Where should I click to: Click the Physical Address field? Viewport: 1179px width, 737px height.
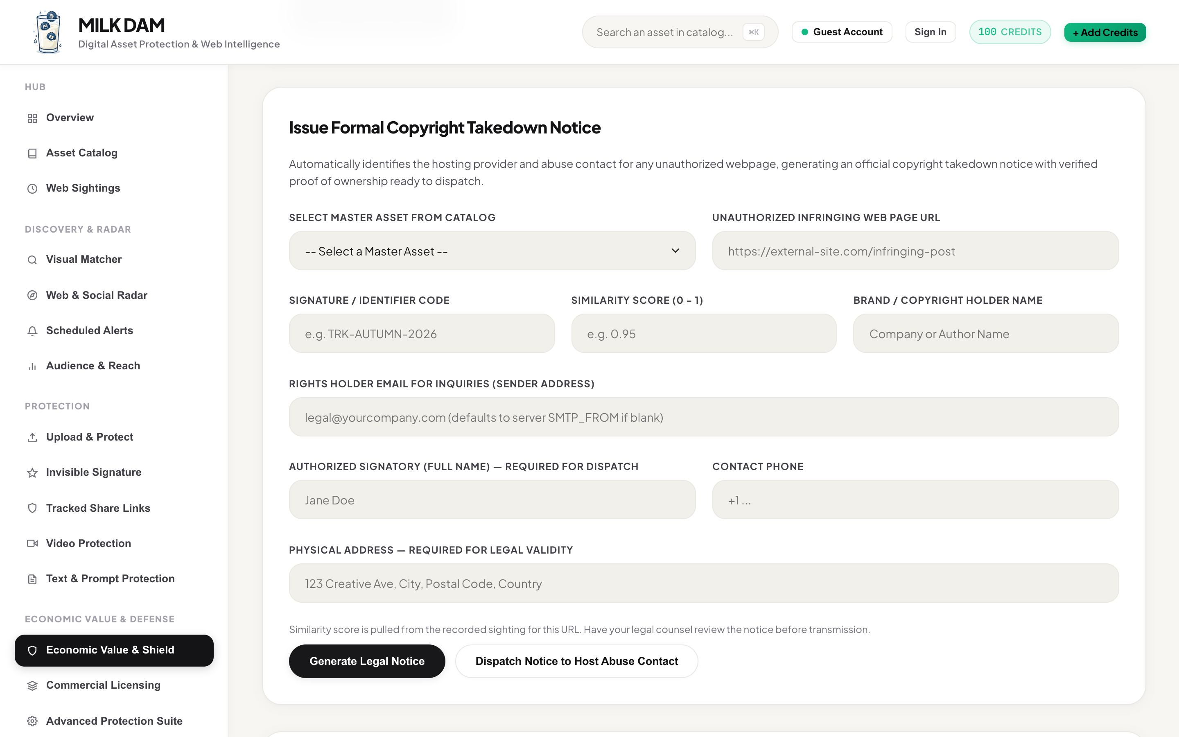[x=704, y=583]
